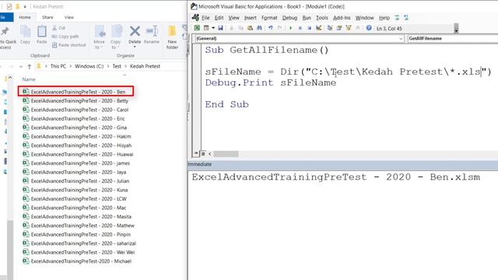Sort files by the Name column header
The width and height of the screenshot is (498, 280).
[x=29, y=79]
